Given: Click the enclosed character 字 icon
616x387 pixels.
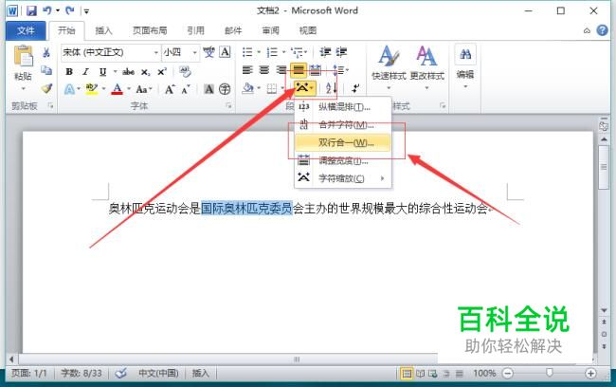Looking at the screenshot, I should [x=225, y=89].
